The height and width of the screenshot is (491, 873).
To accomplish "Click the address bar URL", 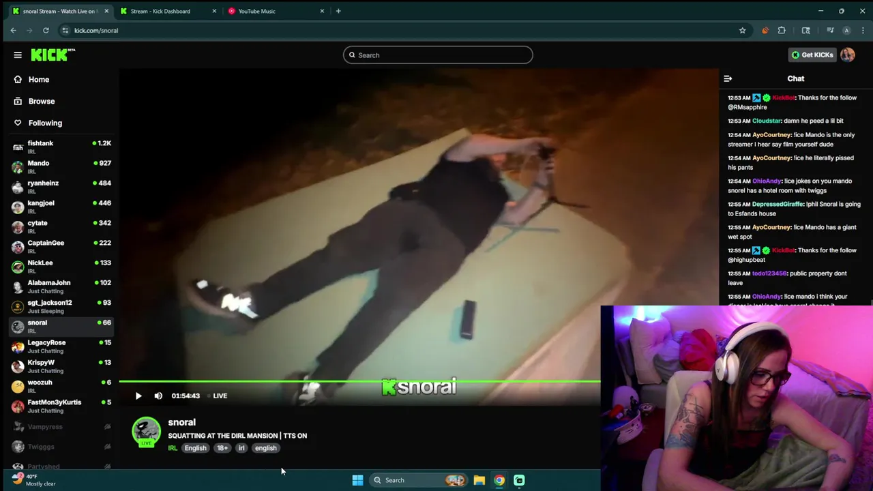I will coord(96,30).
